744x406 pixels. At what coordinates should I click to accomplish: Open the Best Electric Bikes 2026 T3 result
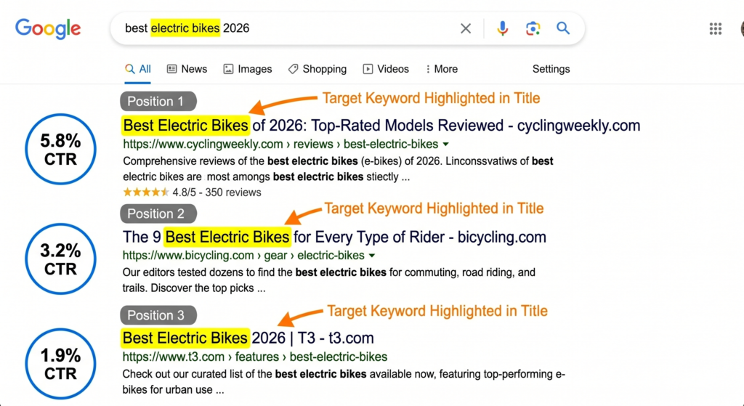[248, 338]
